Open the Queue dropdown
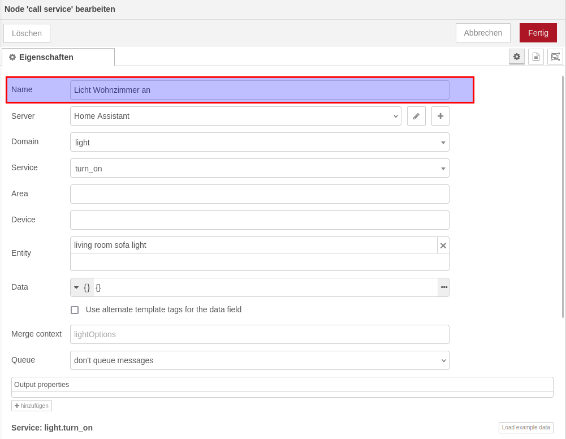The image size is (566, 439). (x=259, y=360)
